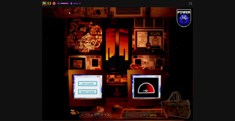The height and width of the screenshot is (121, 235).
Task: Close the left door with LEFT DOOR button
Action: tap(87, 84)
